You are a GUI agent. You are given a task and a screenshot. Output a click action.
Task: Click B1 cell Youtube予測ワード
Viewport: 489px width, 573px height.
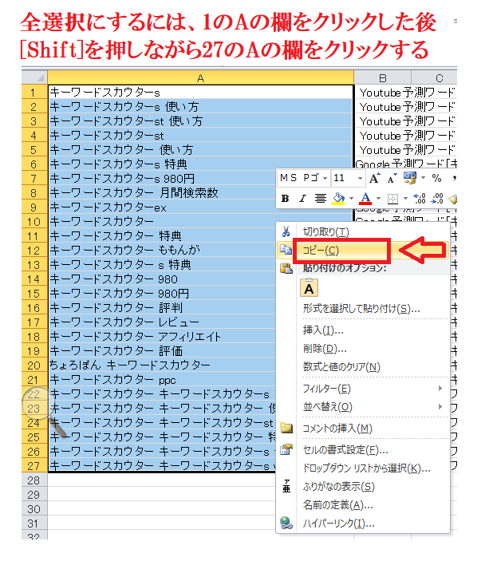[406, 92]
